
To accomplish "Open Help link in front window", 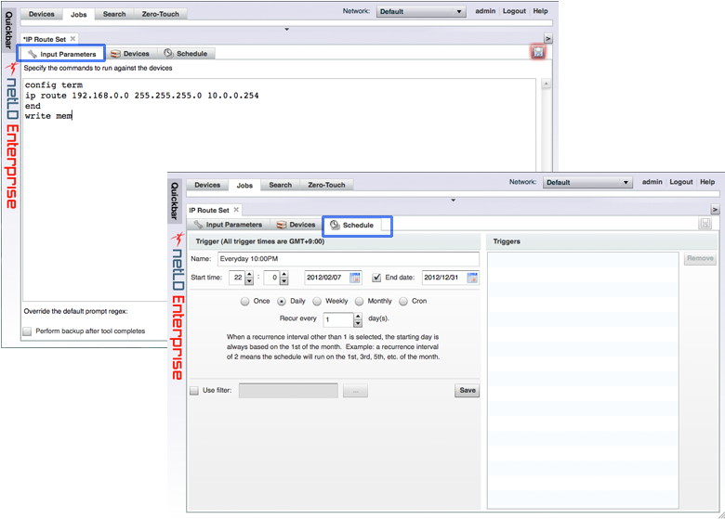I will click(707, 182).
